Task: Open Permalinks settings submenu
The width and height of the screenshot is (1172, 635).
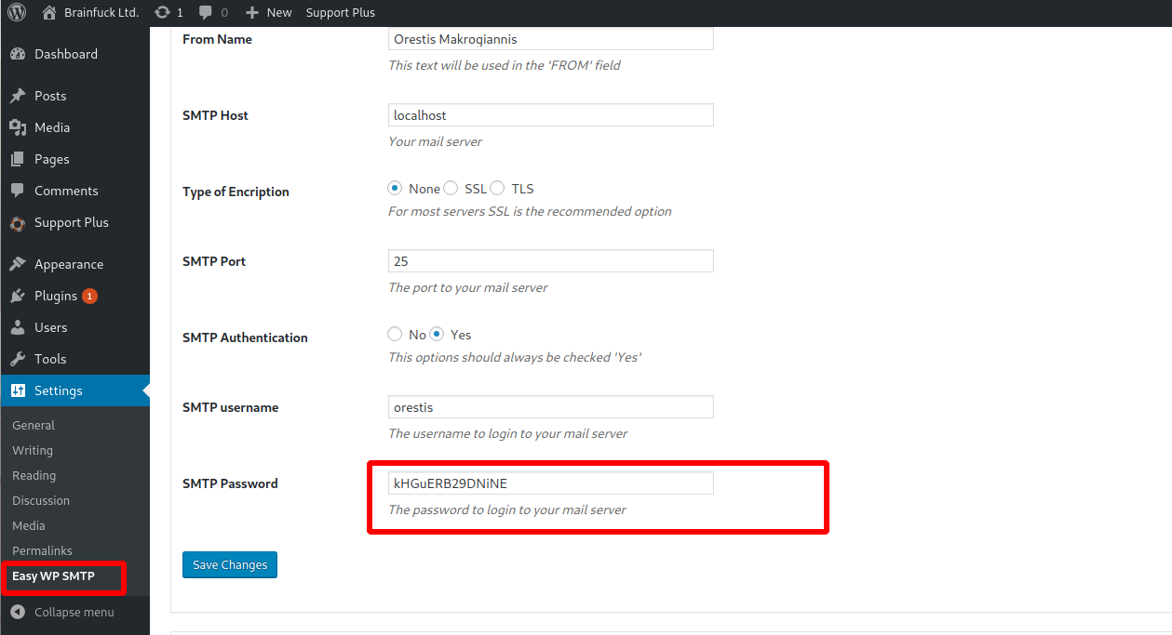Action: coord(42,550)
